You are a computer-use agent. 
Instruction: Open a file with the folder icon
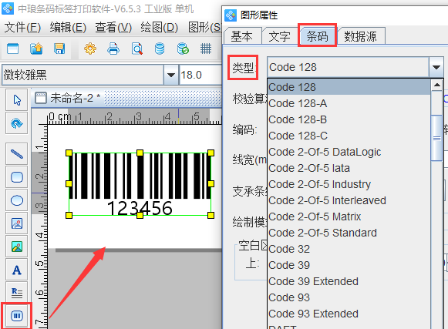36,49
